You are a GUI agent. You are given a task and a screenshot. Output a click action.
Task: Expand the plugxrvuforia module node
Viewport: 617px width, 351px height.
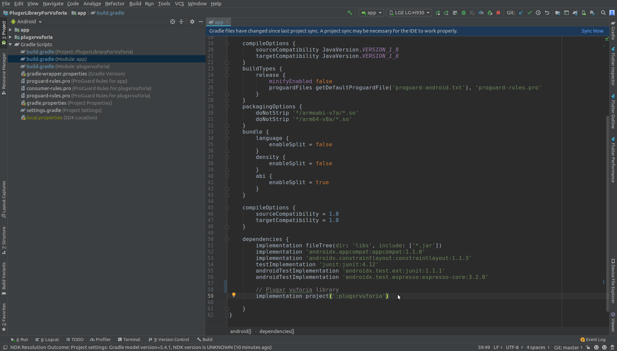tap(10, 37)
